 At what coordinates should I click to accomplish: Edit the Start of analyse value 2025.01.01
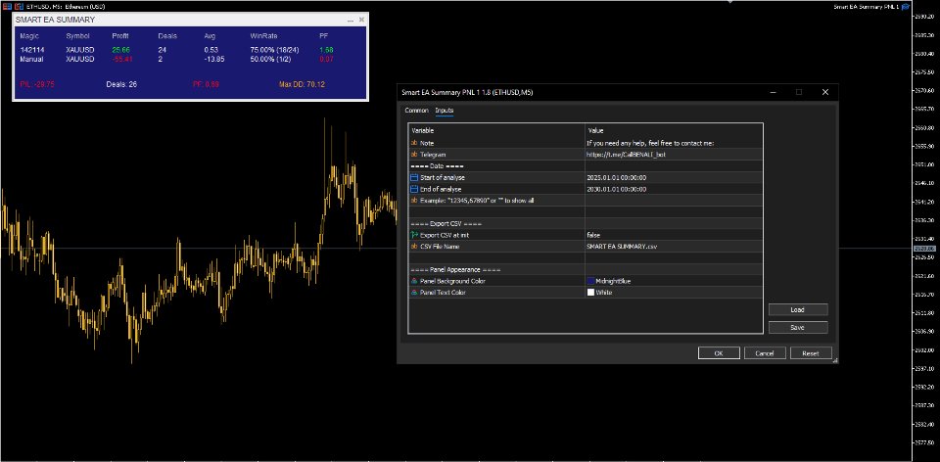[x=674, y=177]
